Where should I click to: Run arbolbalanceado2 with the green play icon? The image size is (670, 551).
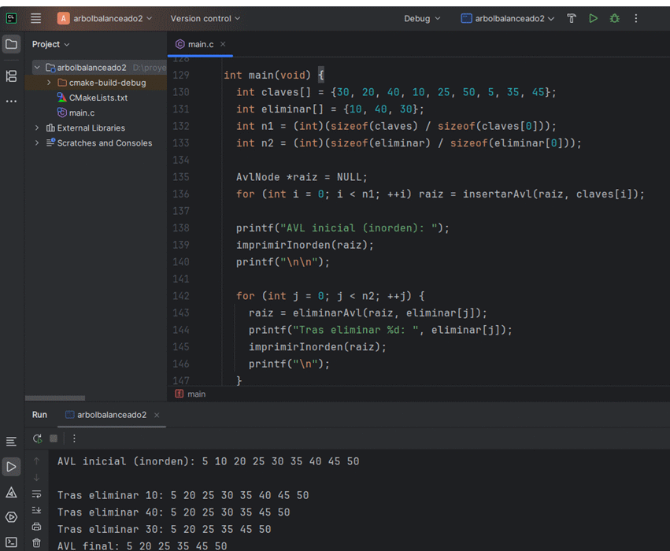pos(593,18)
